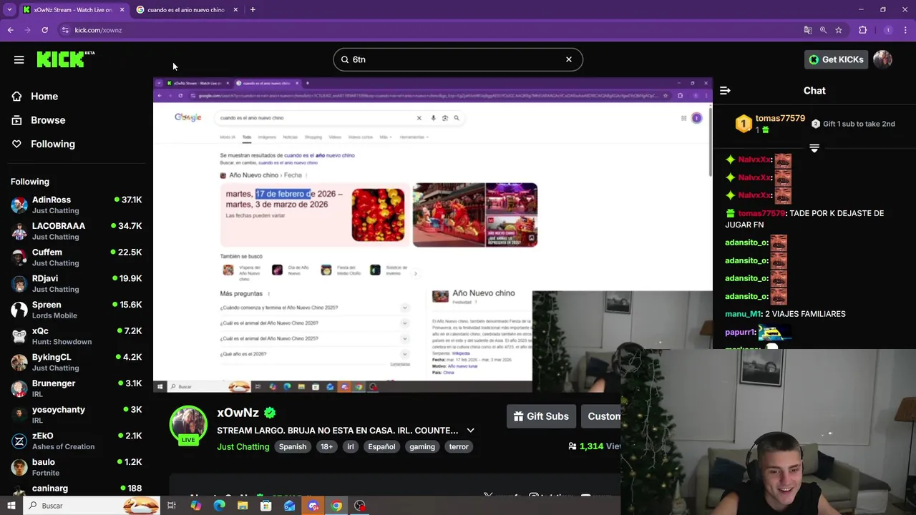916x515 pixels.
Task: Open Chrome three-dot menu
Action: (x=906, y=30)
